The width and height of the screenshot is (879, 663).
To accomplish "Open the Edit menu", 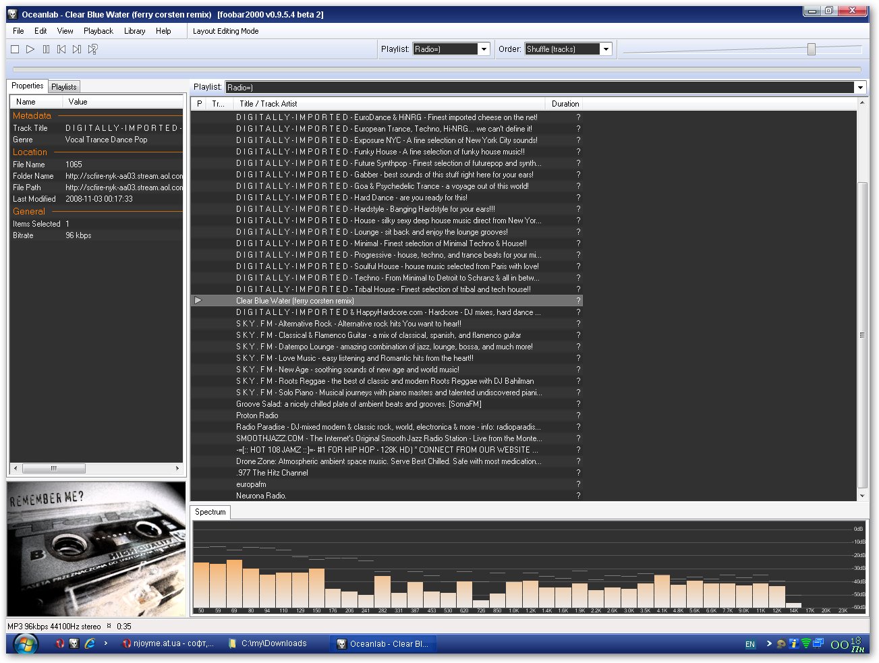I will (x=40, y=31).
